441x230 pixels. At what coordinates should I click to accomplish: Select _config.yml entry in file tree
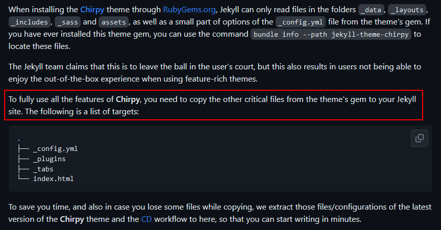coord(56,148)
